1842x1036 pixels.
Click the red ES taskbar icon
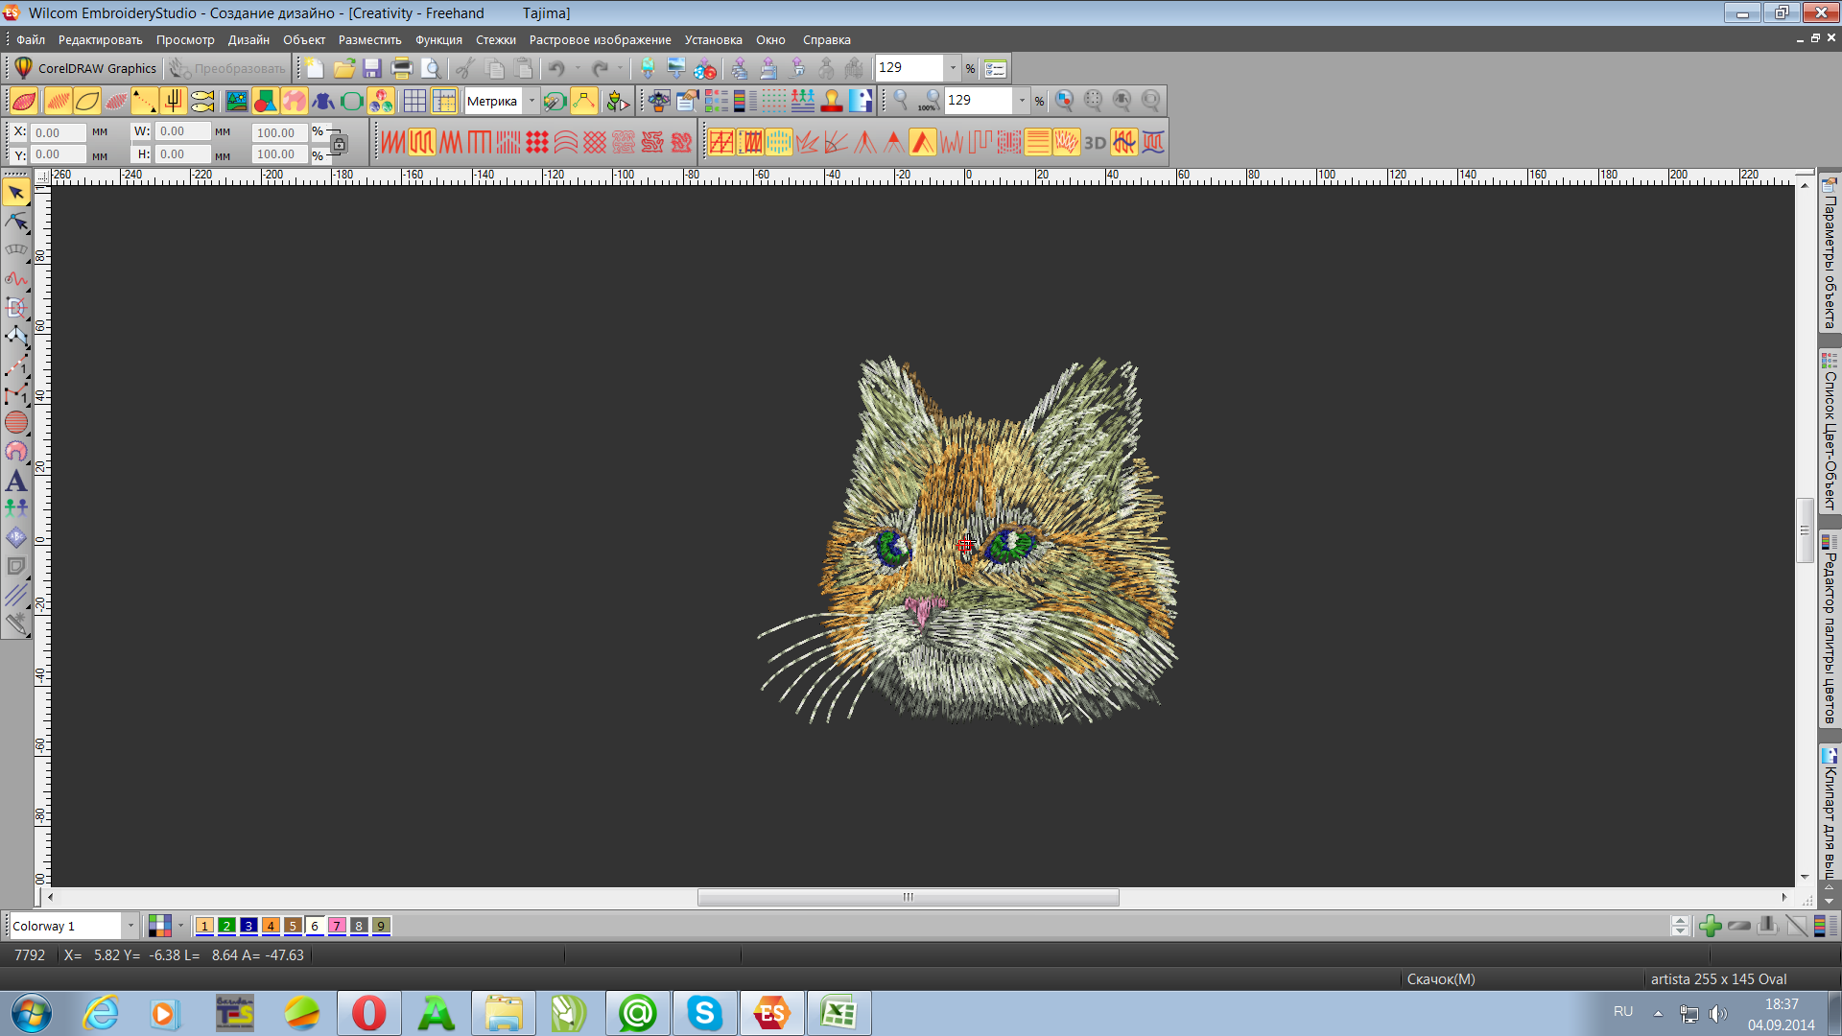(x=771, y=1013)
